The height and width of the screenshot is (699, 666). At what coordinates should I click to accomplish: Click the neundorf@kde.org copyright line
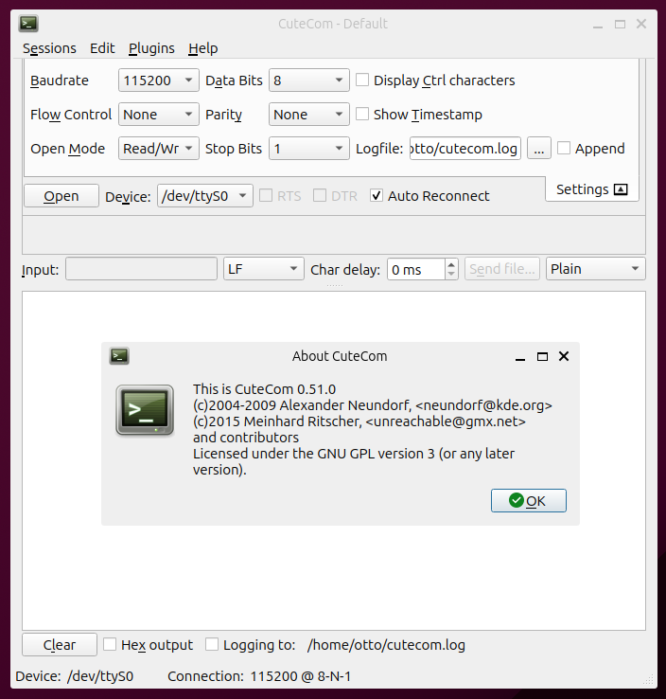(372, 405)
